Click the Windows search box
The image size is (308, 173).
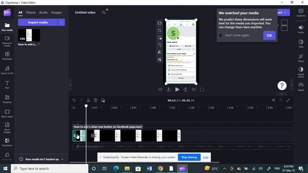click(x=50, y=169)
